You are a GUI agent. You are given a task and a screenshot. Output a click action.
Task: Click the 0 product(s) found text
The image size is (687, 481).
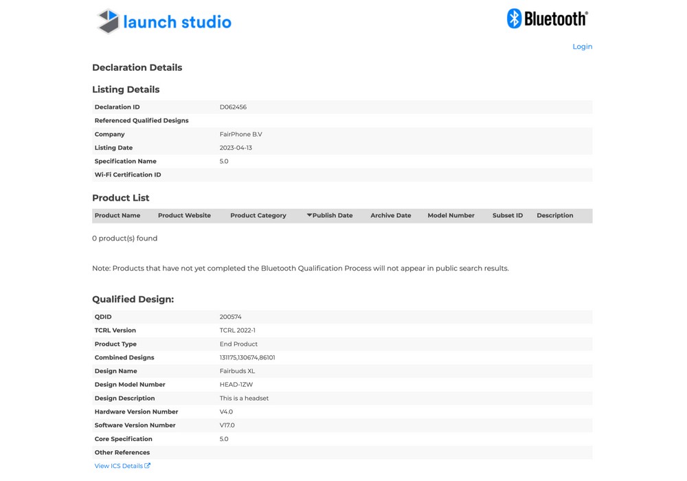coord(124,238)
